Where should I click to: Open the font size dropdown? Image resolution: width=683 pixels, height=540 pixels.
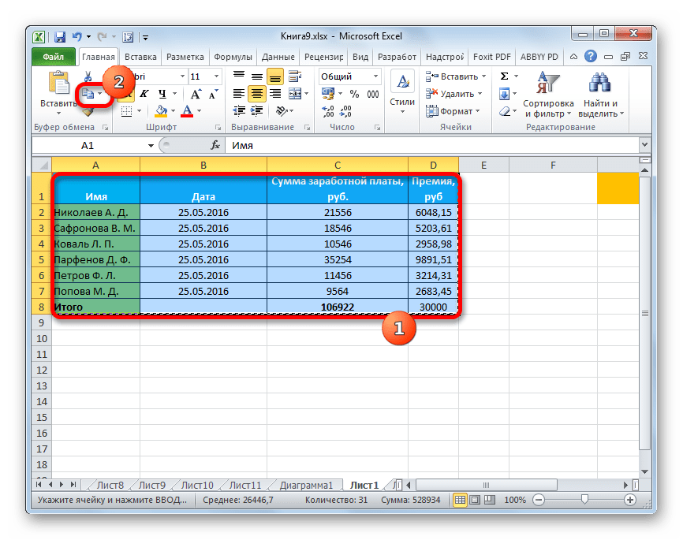point(216,76)
